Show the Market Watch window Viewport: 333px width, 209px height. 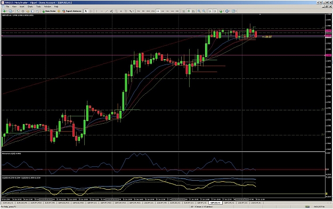click(18, 11)
